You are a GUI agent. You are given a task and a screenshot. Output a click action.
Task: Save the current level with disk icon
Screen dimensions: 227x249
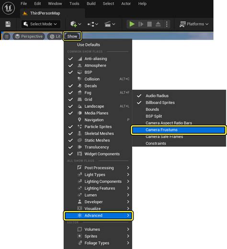point(8,24)
